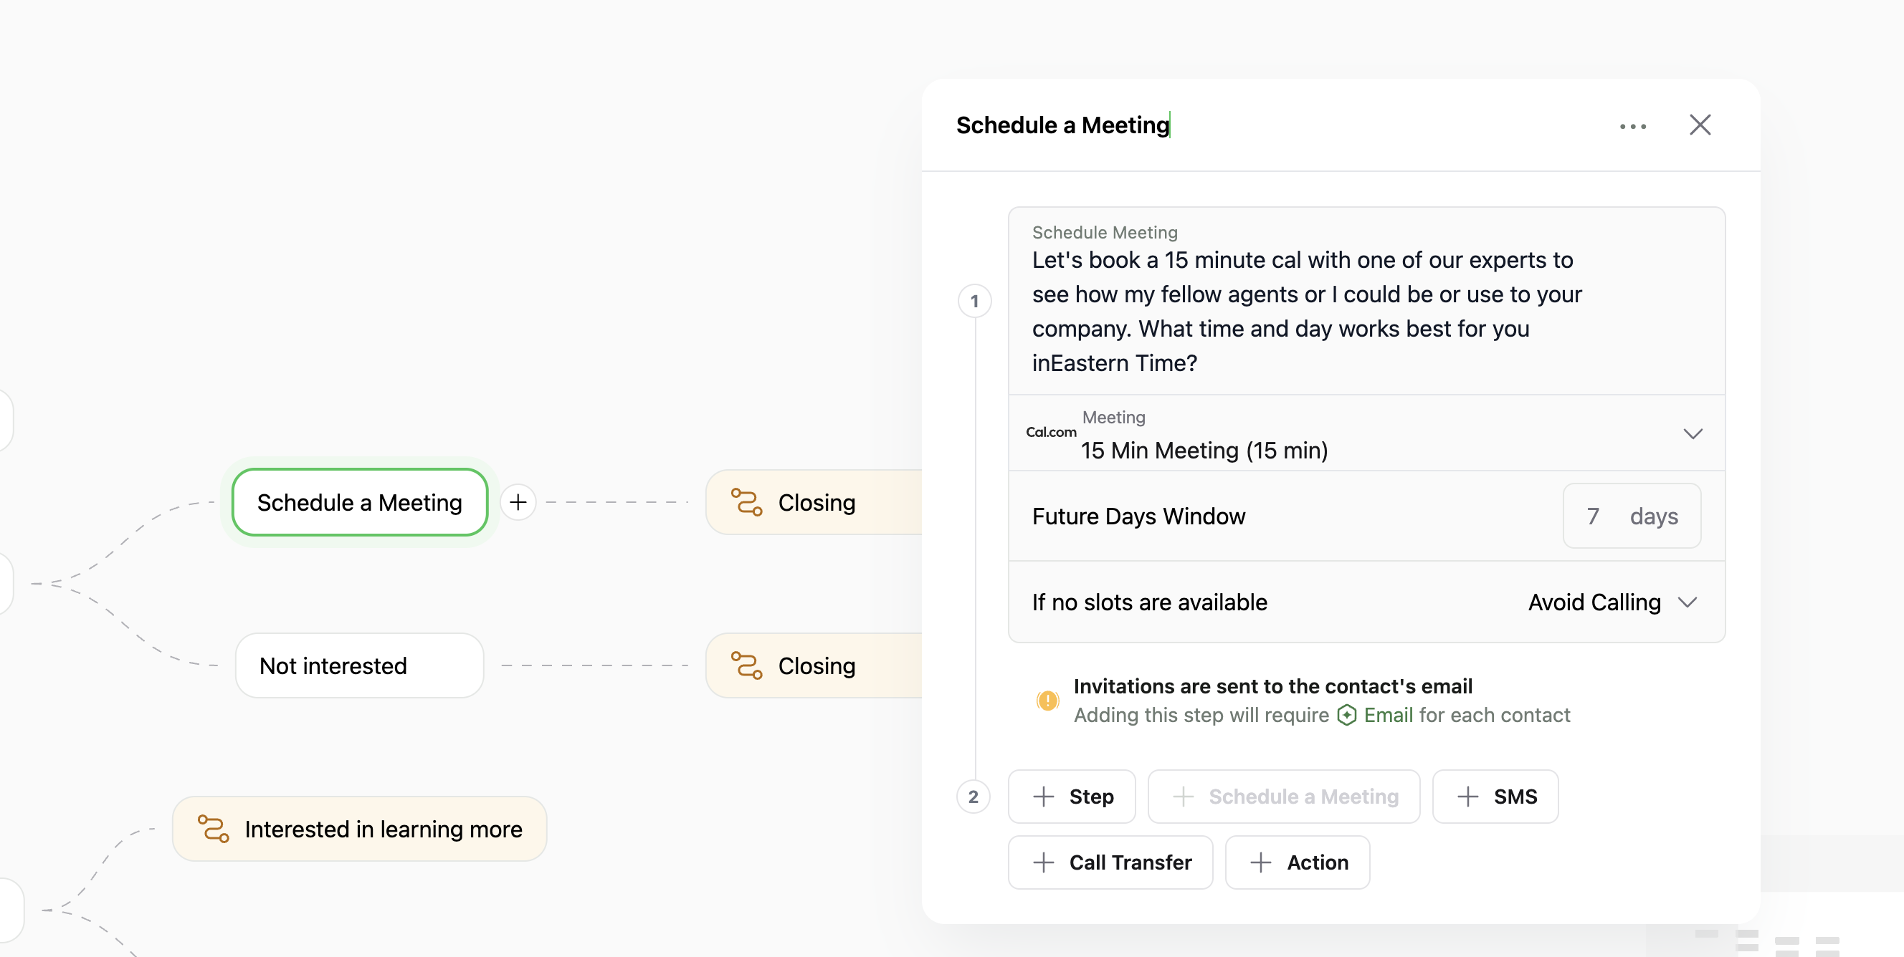Click the pathway icon on the upper Closing node
Image resolution: width=1904 pixels, height=957 pixels.
point(746,502)
